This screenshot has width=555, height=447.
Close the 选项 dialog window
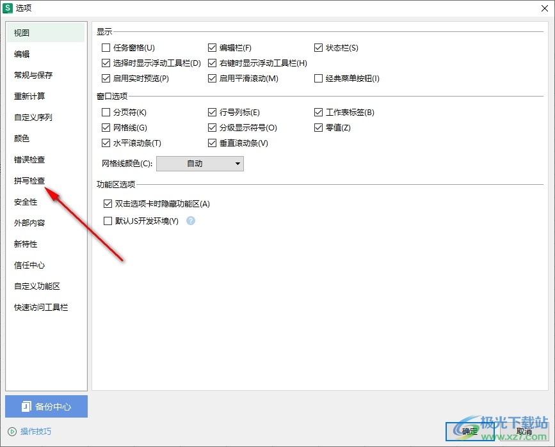tap(545, 8)
